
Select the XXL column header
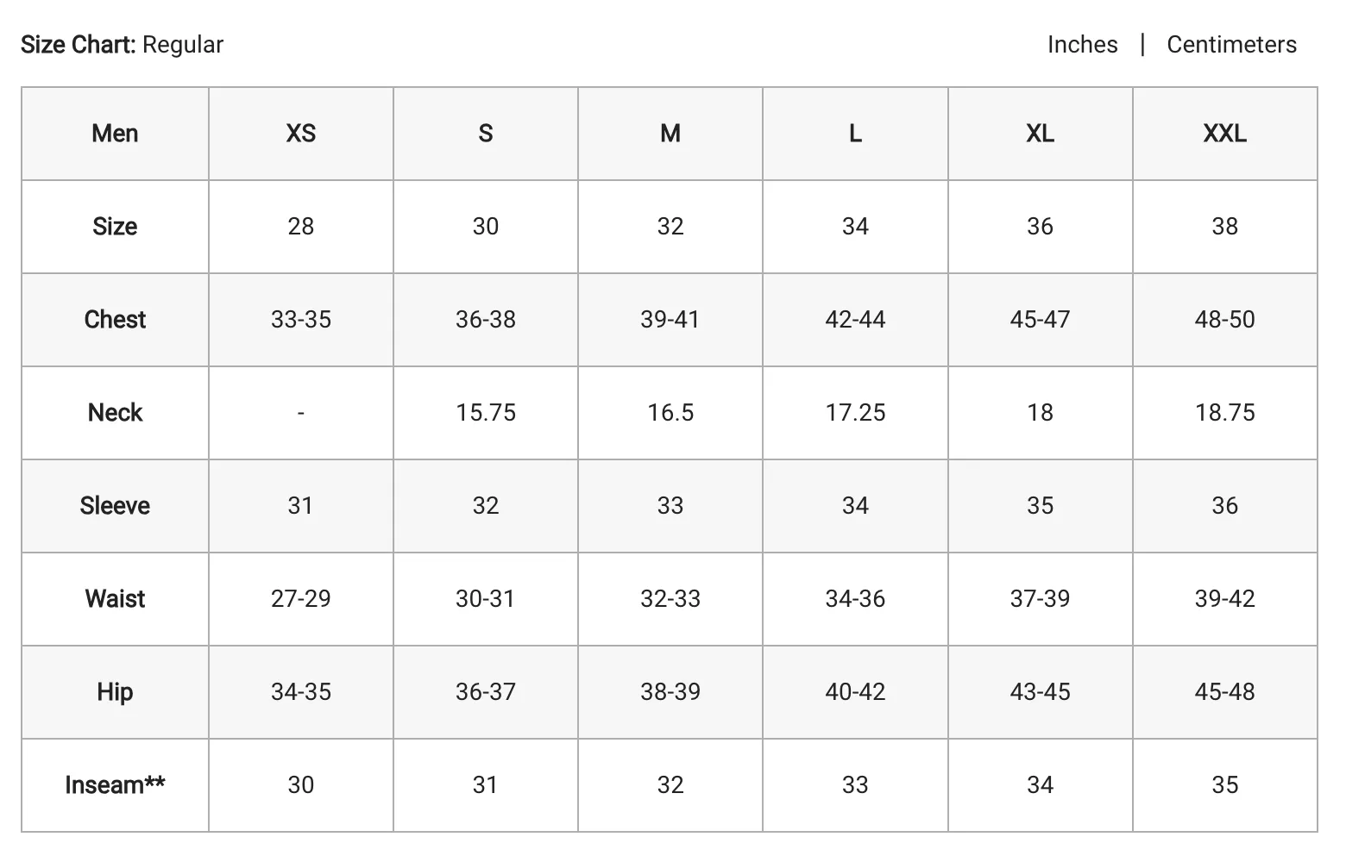point(1225,134)
